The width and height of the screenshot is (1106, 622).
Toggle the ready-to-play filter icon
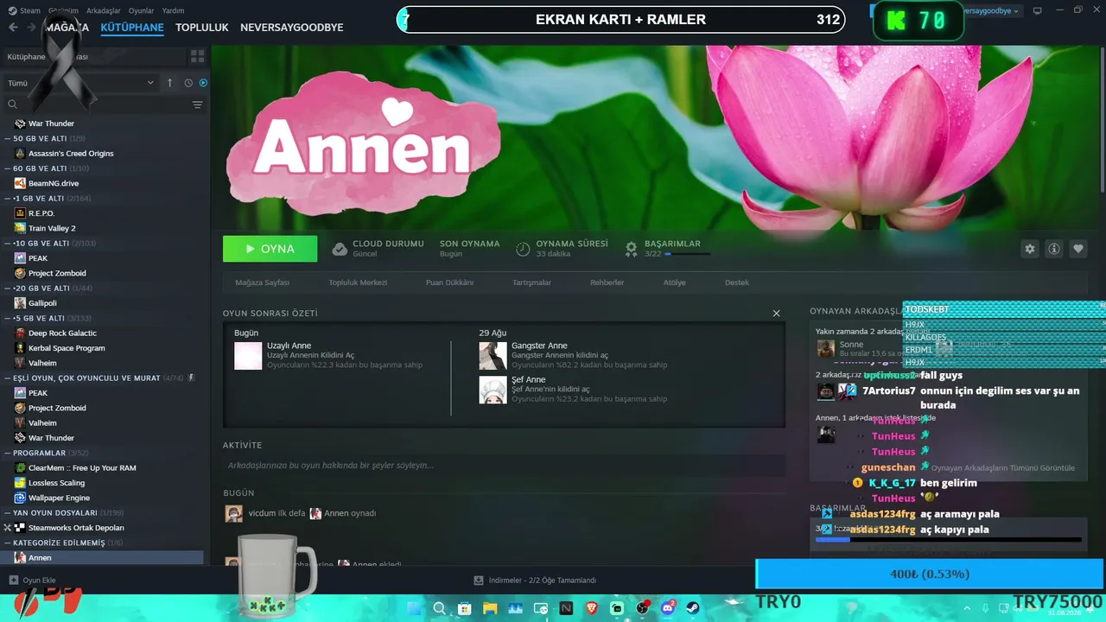click(203, 83)
